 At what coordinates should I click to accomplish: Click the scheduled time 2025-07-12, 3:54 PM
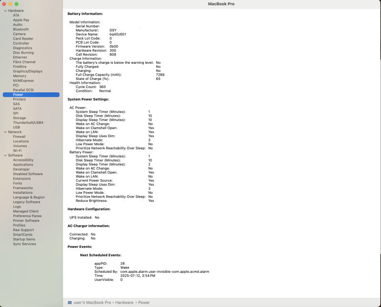[138, 276]
